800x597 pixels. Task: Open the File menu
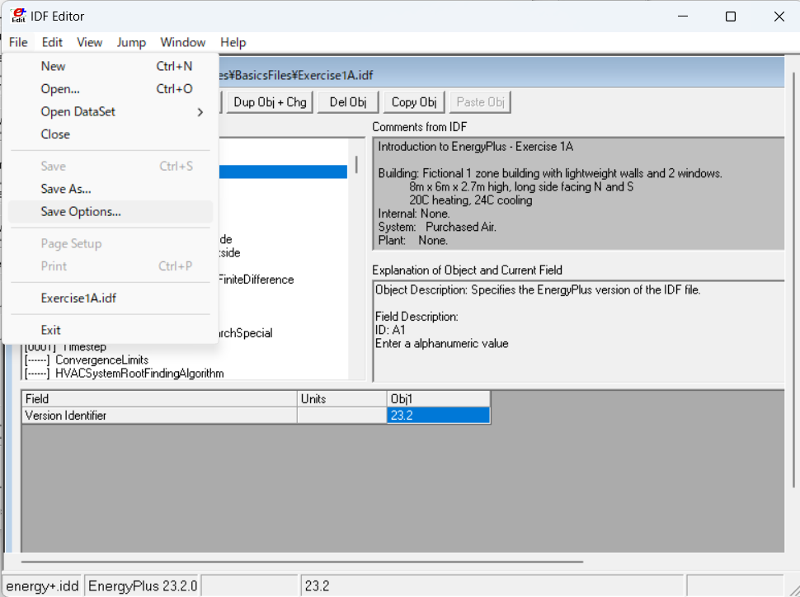pyautogui.click(x=18, y=42)
